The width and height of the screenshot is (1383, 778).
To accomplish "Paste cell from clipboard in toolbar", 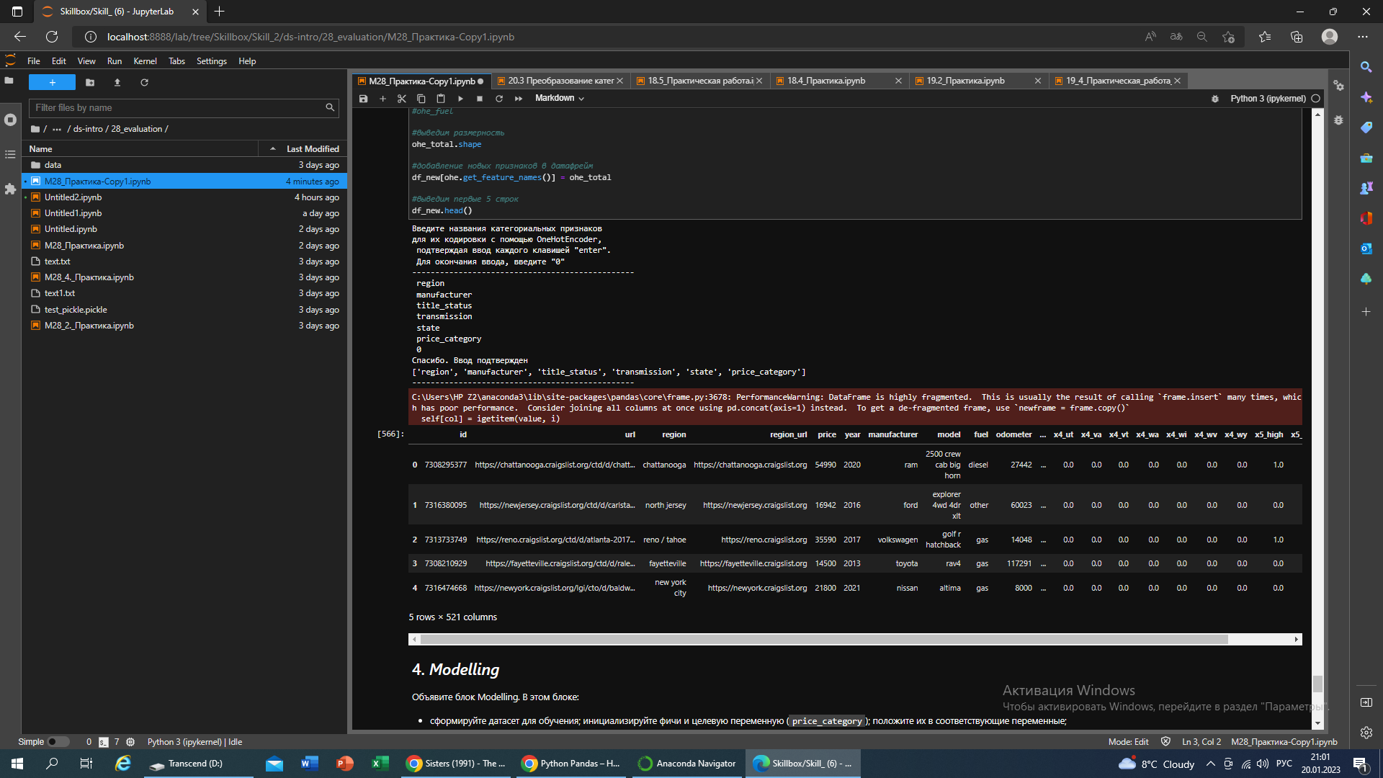I will pyautogui.click(x=441, y=99).
